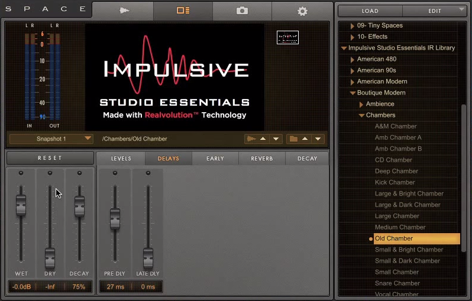This screenshot has width=472, height=301.
Task: Click the 0 ms late delay value
Action: [x=148, y=287]
